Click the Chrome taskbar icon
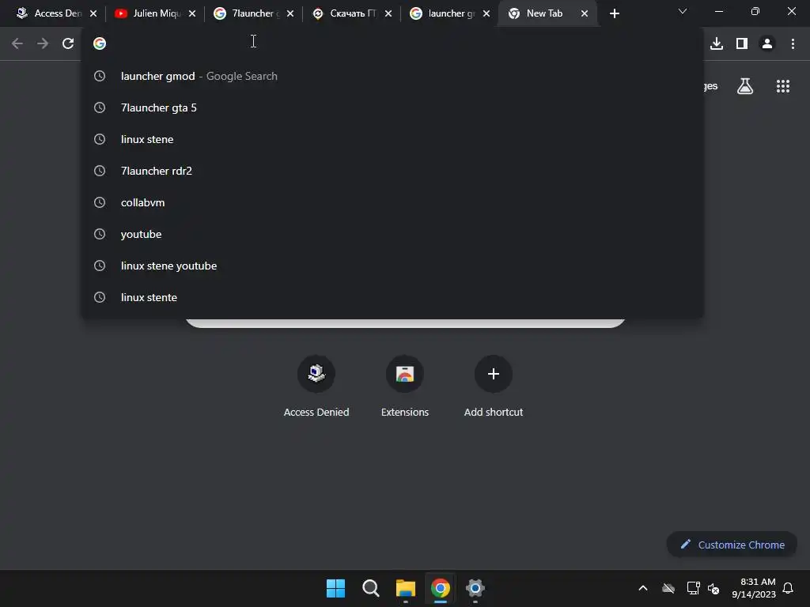 click(440, 588)
